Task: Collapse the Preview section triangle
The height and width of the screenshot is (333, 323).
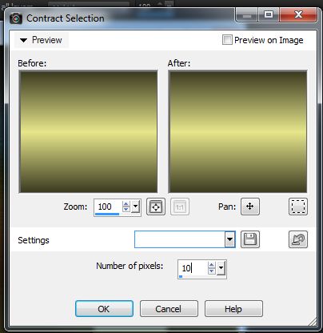Action: [x=24, y=40]
